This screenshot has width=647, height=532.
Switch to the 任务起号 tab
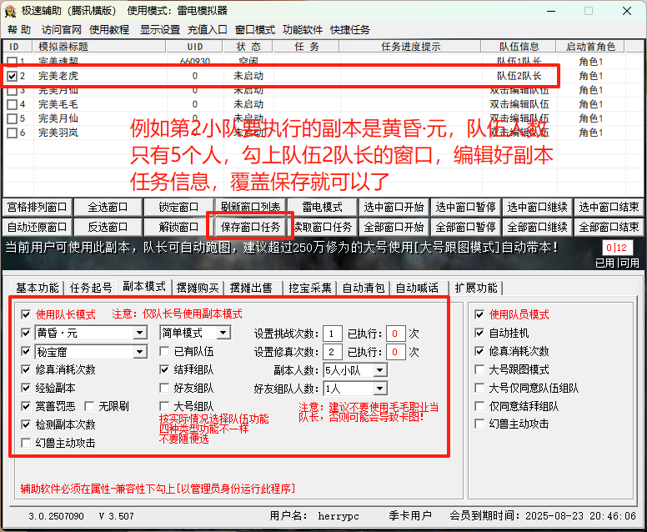coord(91,288)
